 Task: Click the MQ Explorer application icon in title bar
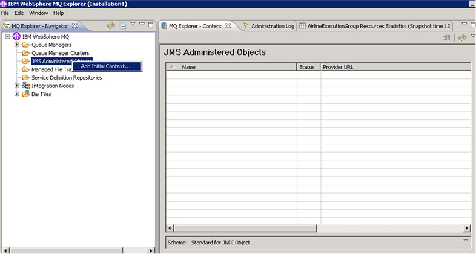click(4, 4)
